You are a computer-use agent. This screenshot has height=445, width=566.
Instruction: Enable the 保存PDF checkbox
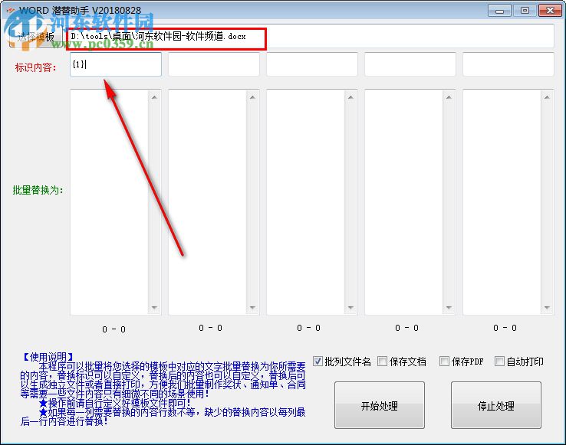click(x=444, y=361)
